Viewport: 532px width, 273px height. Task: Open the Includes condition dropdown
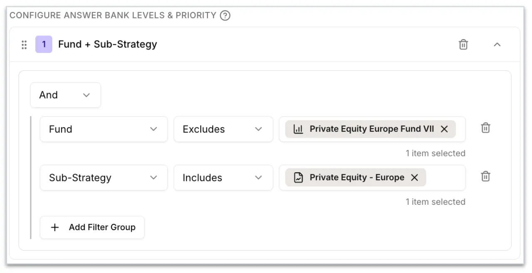223,178
